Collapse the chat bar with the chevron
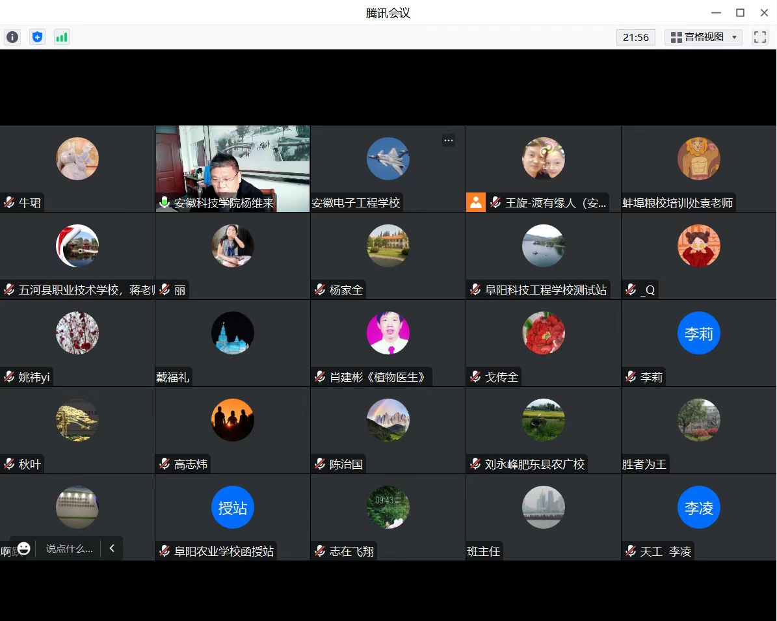 pos(112,548)
